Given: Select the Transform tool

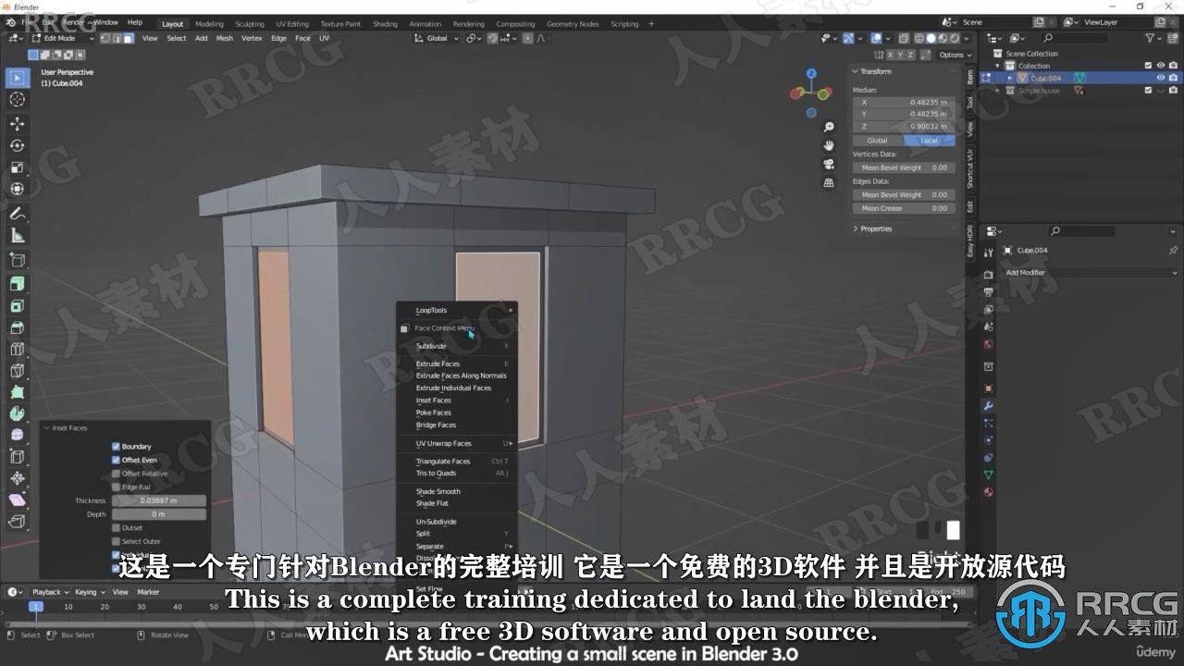Looking at the screenshot, I should (17, 189).
